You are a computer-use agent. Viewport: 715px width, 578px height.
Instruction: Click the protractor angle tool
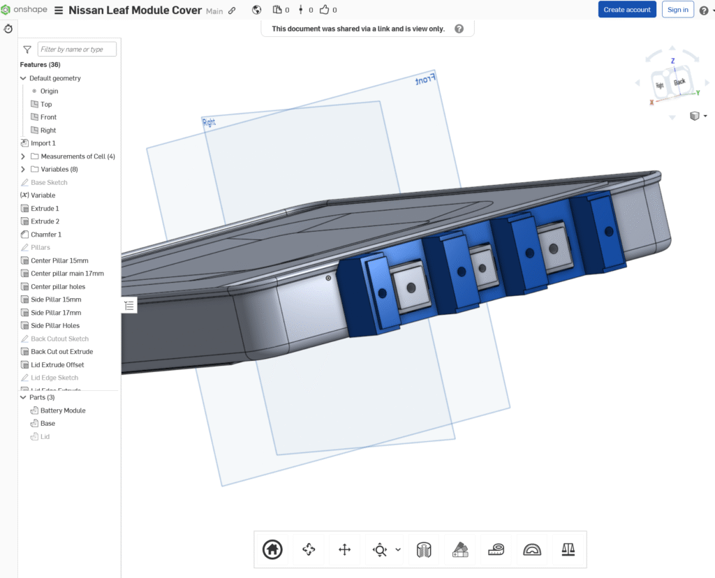pyautogui.click(x=532, y=549)
